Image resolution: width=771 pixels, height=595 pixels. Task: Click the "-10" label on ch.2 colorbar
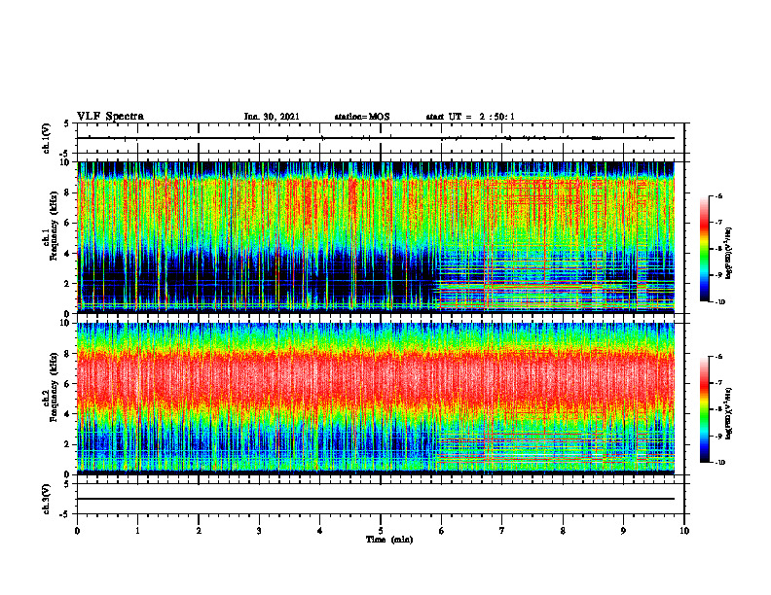point(719,463)
